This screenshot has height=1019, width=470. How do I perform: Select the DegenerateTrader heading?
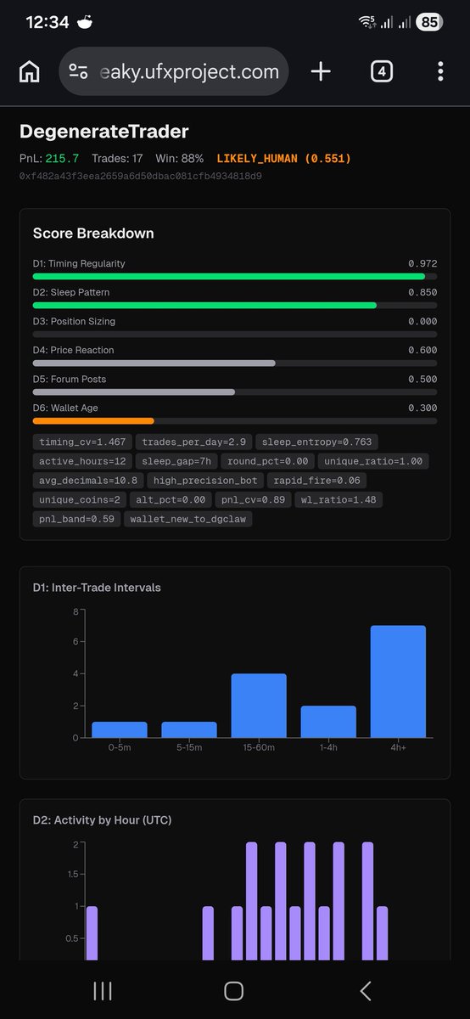(104, 132)
